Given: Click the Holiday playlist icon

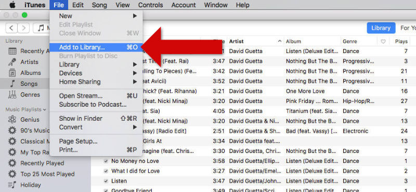Looking at the screenshot, I should point(12,185).
